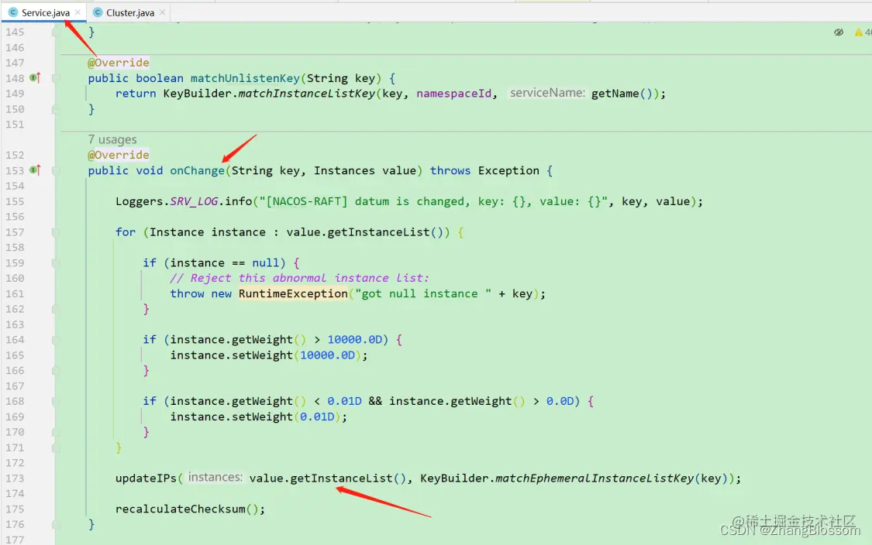Collapse the matchUnlistenKey method at line 148
The height and width of the screenshot is (545, 872).
point(56,78)
